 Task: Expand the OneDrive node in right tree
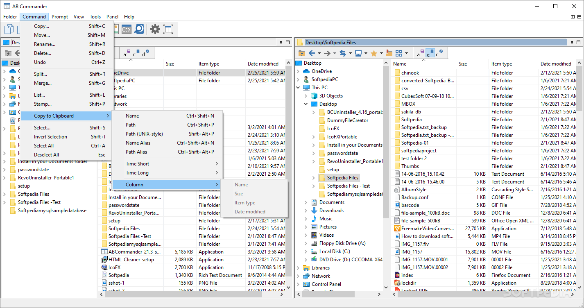(298, 71)
